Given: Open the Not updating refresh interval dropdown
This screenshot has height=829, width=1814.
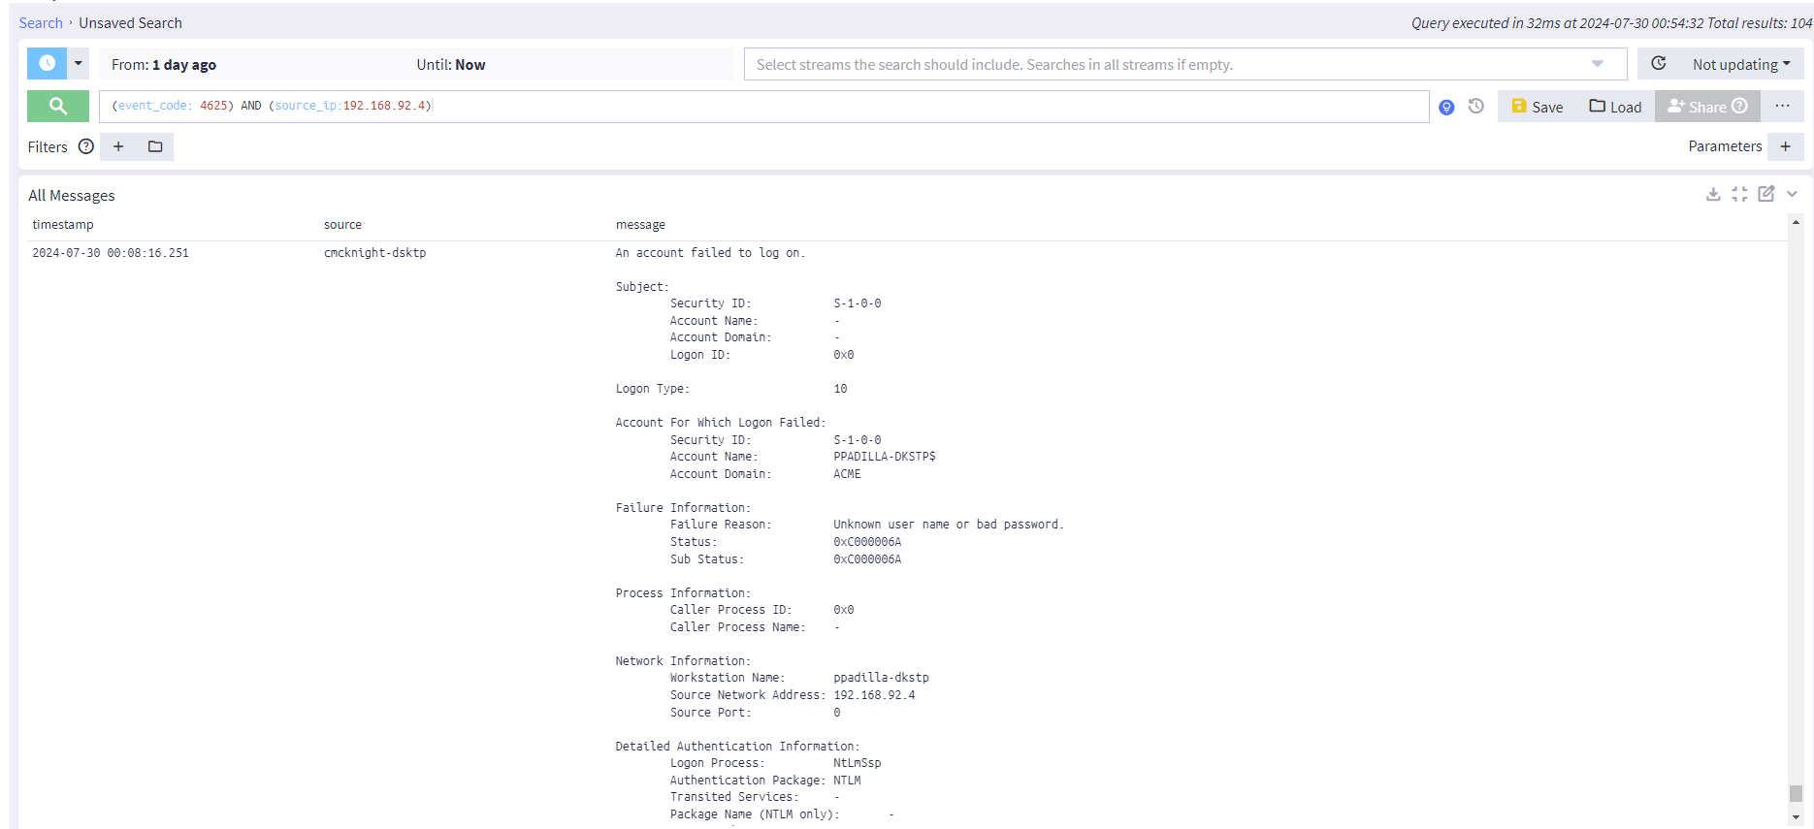Looking at the screenshot, I should point(1740,64).
